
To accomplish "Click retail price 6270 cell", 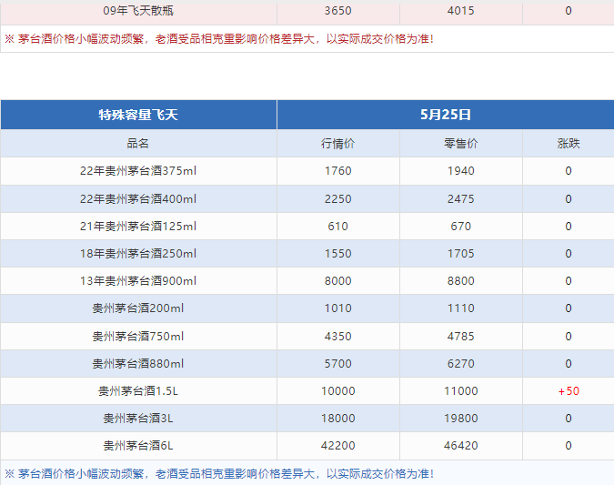I will point(461,364).
